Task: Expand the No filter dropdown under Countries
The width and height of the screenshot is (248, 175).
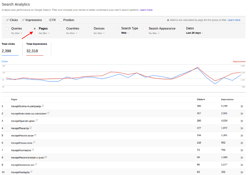Action: (x=71, y=33)
